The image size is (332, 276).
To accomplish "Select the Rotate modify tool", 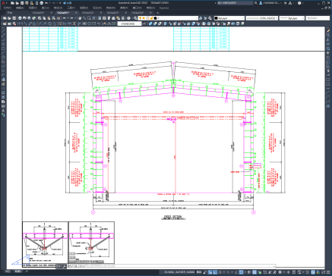I will (328, 58).
